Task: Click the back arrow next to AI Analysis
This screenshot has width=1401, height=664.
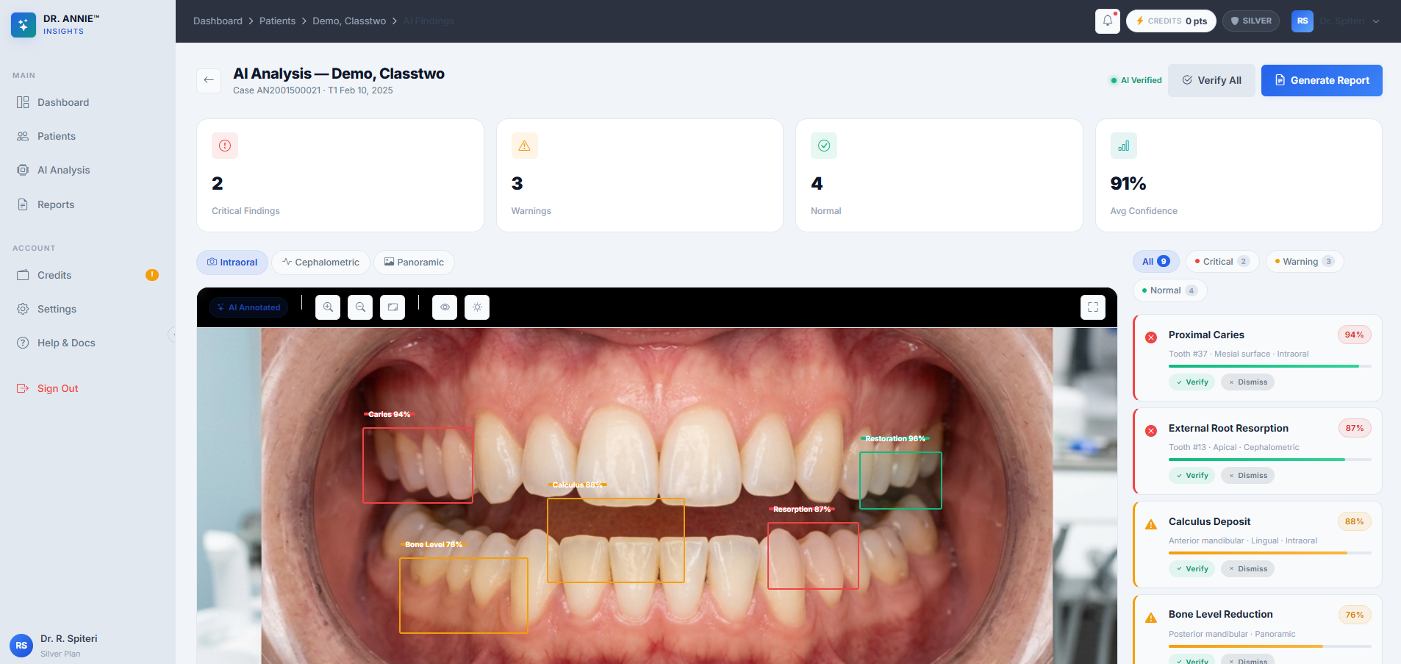Action: tap(209, 80)
